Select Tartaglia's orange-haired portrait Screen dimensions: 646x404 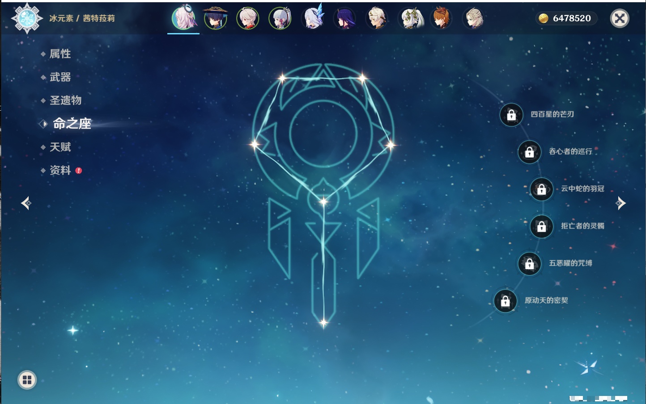[x=441, y=18]
